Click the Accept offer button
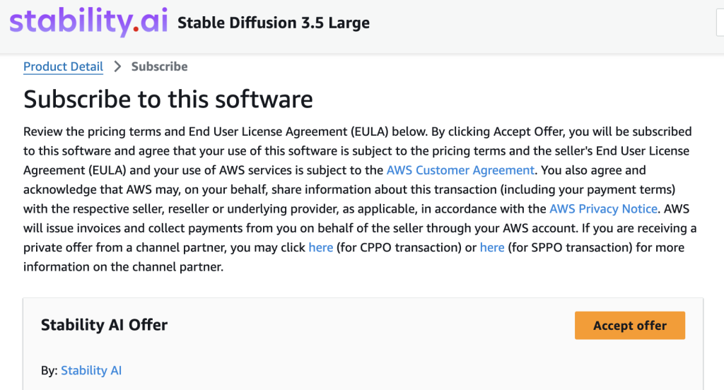 (630, 326)
